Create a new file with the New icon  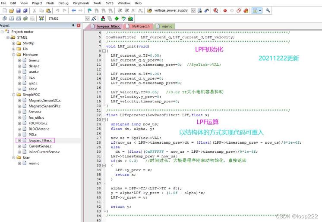pyautogui.click(x=5, y=11)
